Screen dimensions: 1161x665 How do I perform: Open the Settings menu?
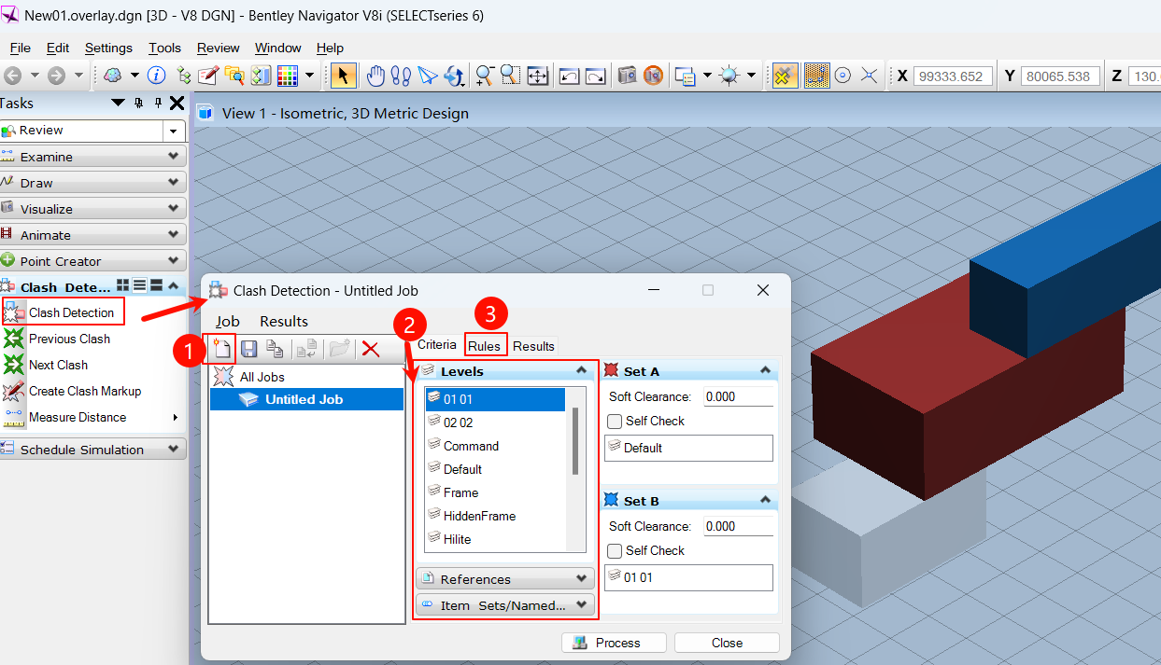(108, 48)
